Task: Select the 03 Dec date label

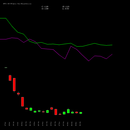Action: (x=76, y=124)
